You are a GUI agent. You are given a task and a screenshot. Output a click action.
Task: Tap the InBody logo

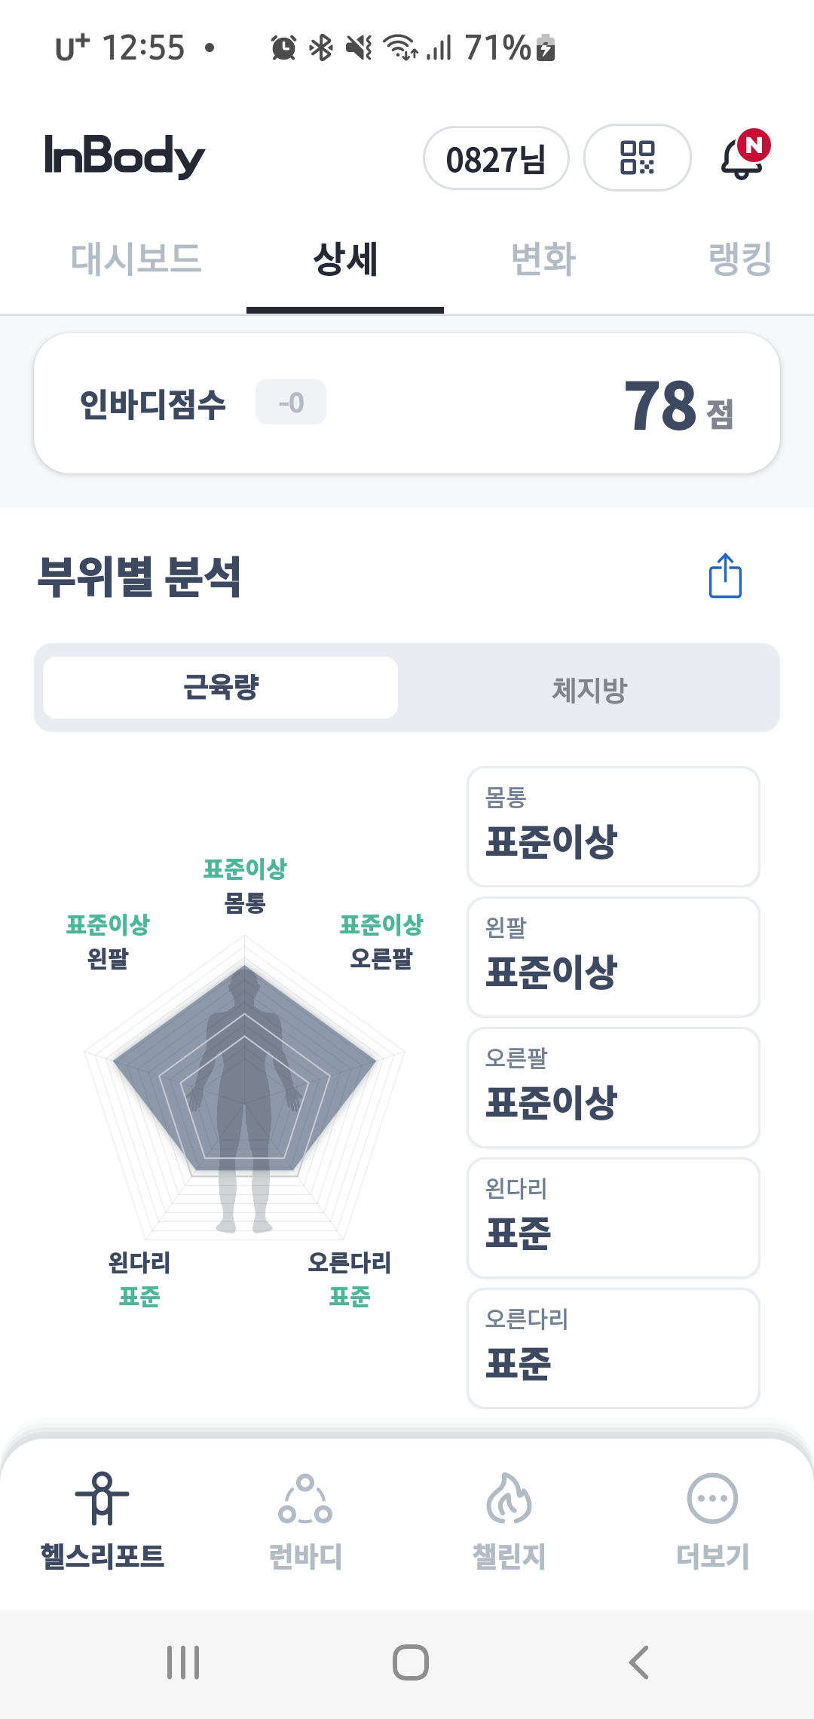pyautogui.click(x=124, y=157)
